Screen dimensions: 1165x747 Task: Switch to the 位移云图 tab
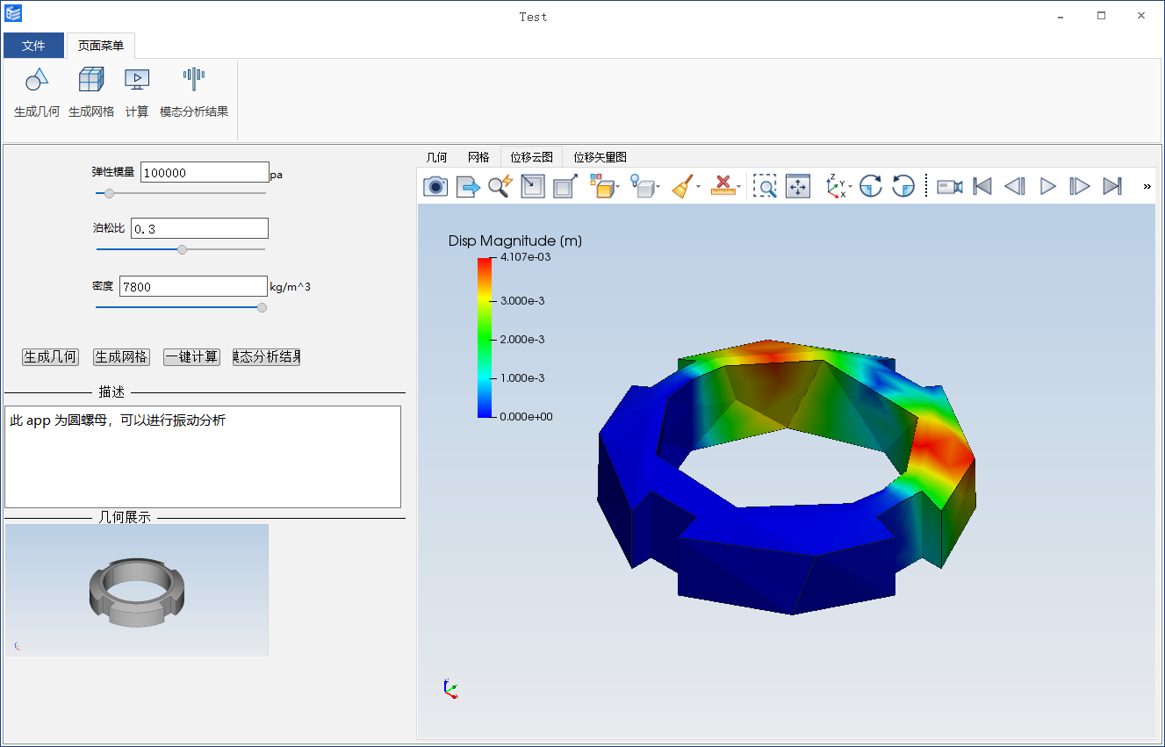[532, 157]
